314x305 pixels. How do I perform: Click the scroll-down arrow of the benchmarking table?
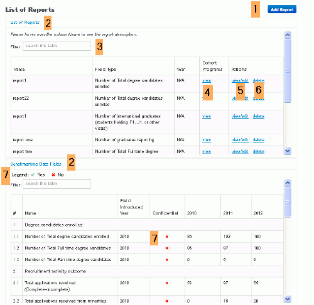click(x=288, y=299)
